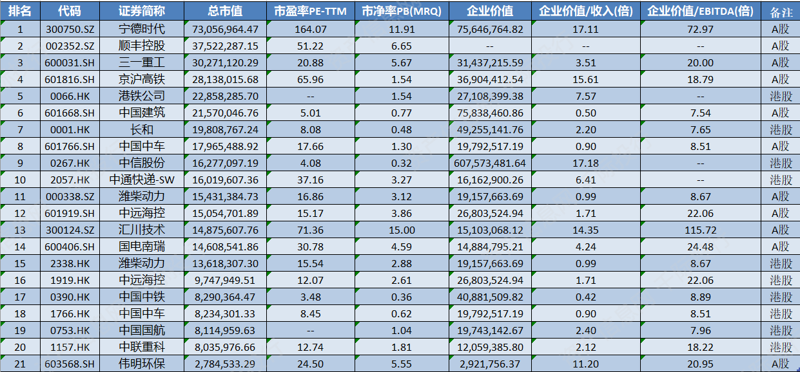The height and width of the screenshot is (372, 800).
Task: Select the 中国国航 name cell
Action: (142, 330)
